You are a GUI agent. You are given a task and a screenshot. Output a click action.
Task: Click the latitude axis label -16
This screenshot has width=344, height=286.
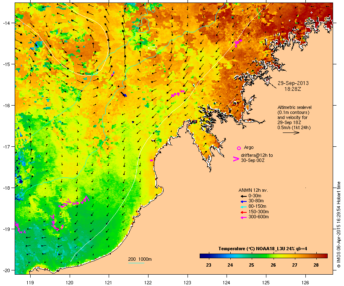click(x=6, y=106)
